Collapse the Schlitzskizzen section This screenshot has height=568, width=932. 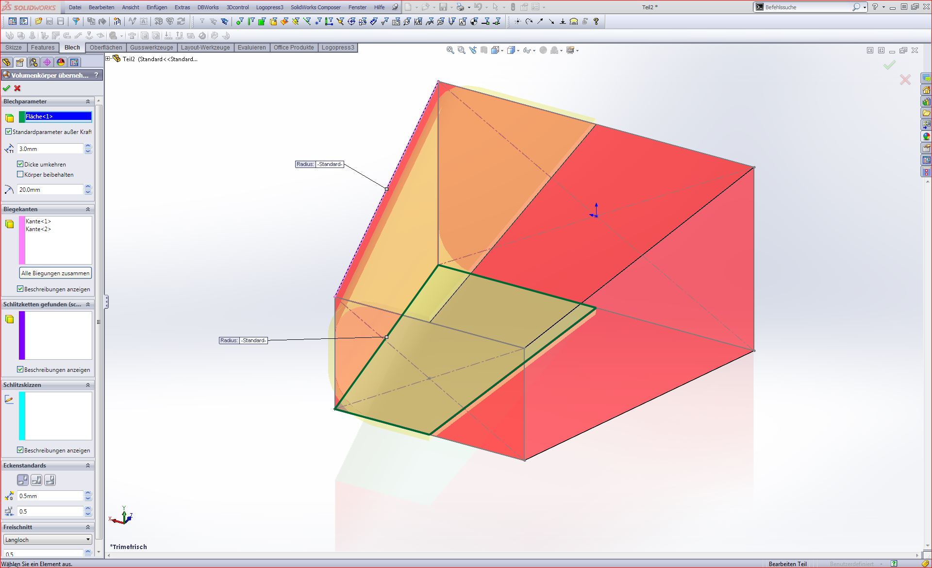tap(88, 385)
